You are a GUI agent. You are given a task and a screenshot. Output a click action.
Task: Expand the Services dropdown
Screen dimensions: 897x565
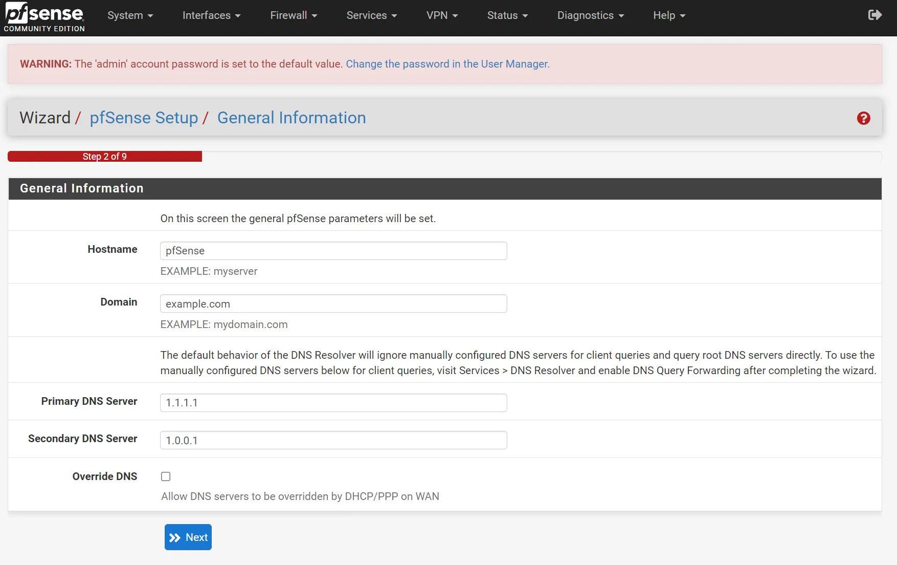[371, 15]
